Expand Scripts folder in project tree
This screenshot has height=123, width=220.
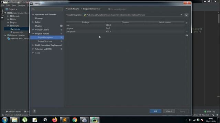coord(8,26)
